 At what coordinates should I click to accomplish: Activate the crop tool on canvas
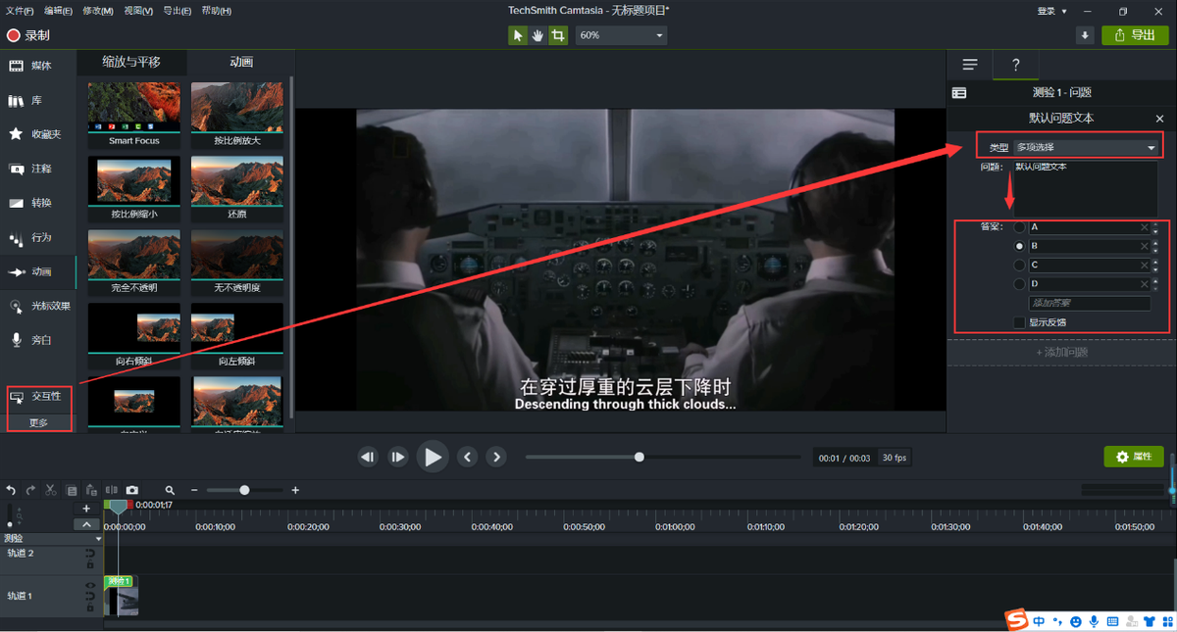point(557,35)
